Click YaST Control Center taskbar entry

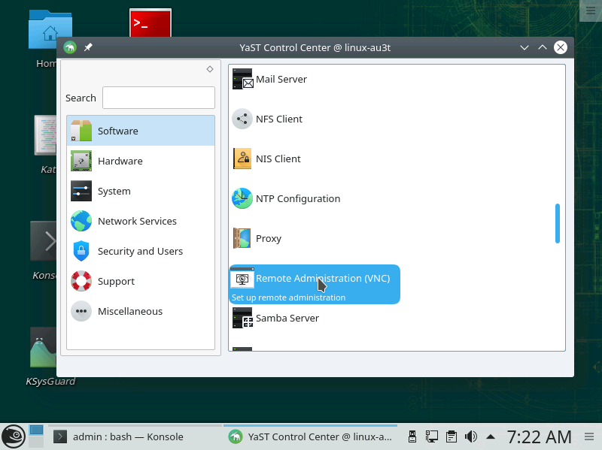click(x=310, y=436)
